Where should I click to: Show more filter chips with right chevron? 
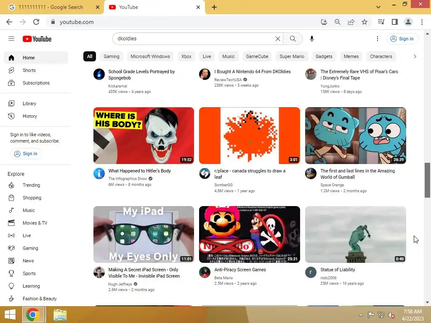click(415, 56)
